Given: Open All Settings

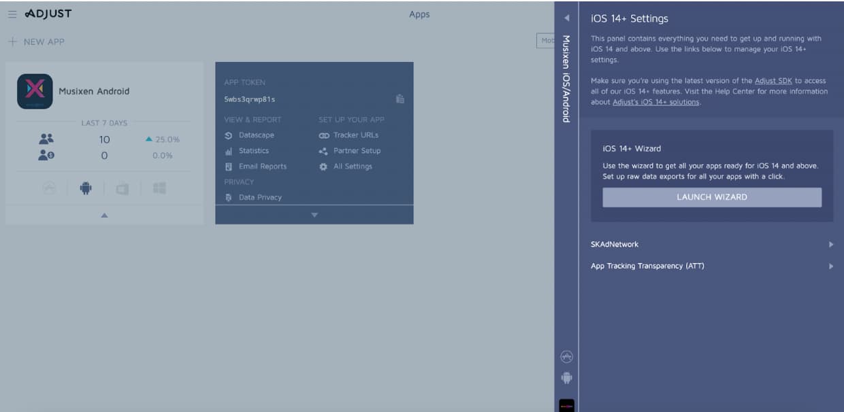Looking at the screenshot, I should point(353,167).
